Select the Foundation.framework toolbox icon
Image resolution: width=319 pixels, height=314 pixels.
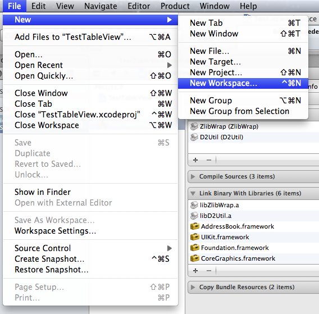pyautogui.click(x=195, y=248)
